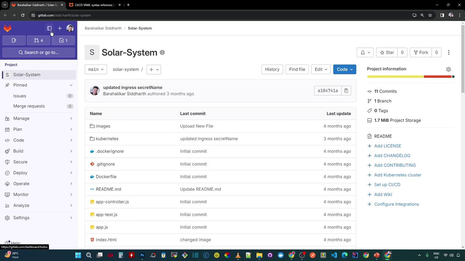Screen dimensions: 465x261
Task: Click the plus create new icon
Action: coord(60,28)
